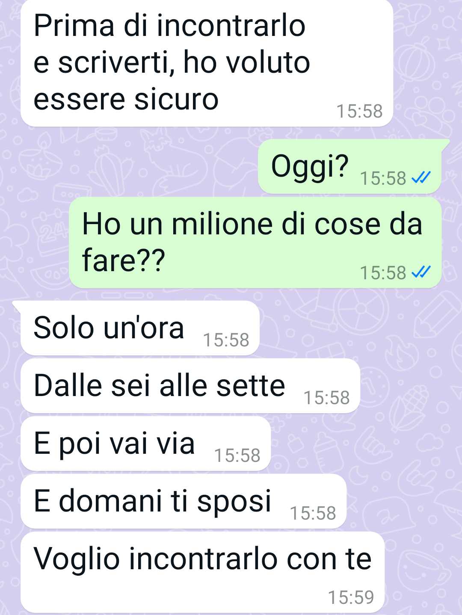Select the 'E domani ti sposi' message
This screenshot has height=615, width=462.
184,501
